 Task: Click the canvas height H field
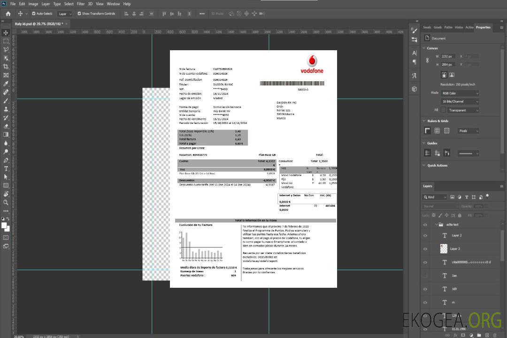pyautogui.click(x=448, y=65)
